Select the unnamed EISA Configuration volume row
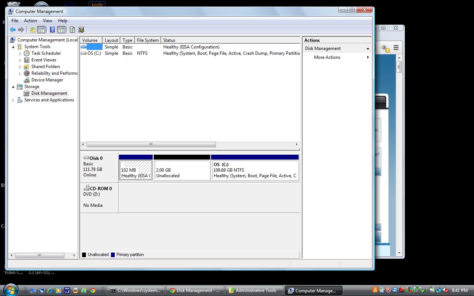This screenshot has width=474, height=296. pyautogui.click(x=190, y=47)
